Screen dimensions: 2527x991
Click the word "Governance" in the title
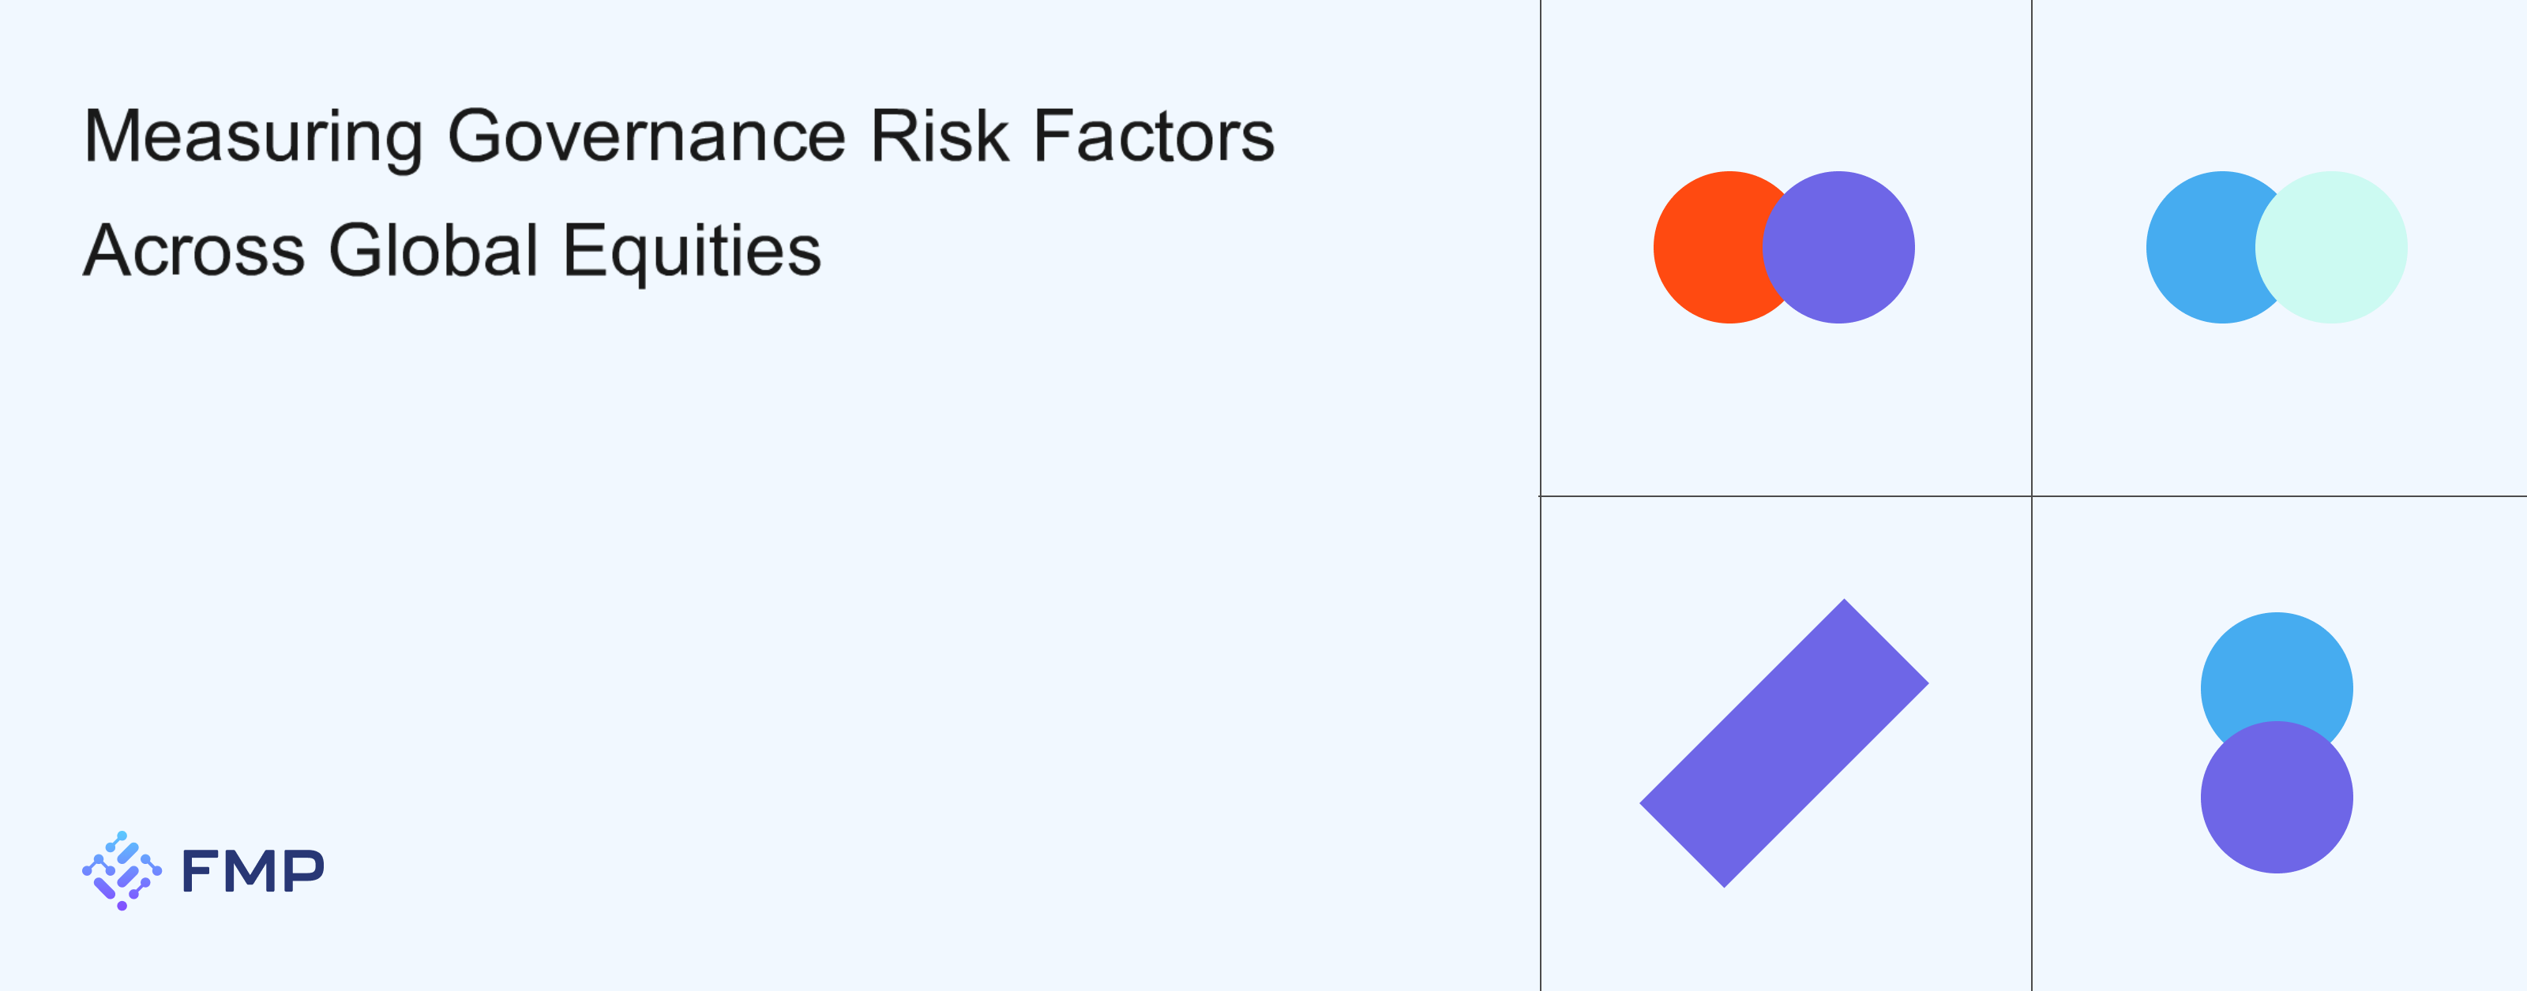[645, 136]
